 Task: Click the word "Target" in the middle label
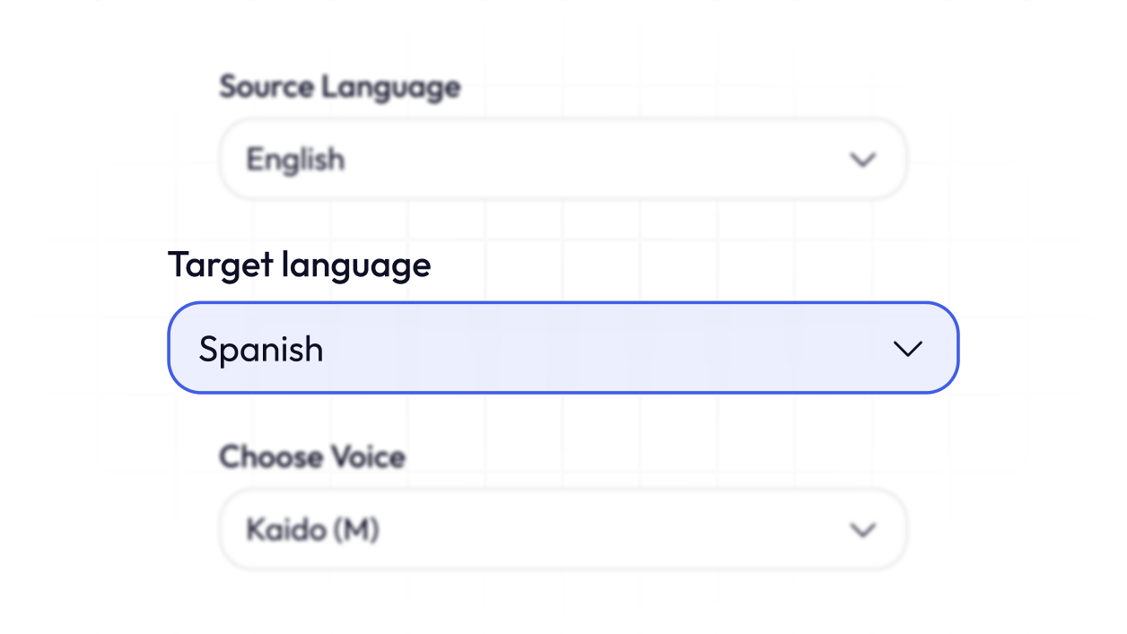(220, 265)
